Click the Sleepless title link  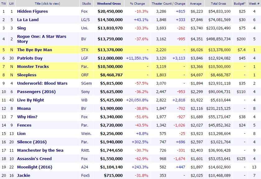click(x=27, y=75)
